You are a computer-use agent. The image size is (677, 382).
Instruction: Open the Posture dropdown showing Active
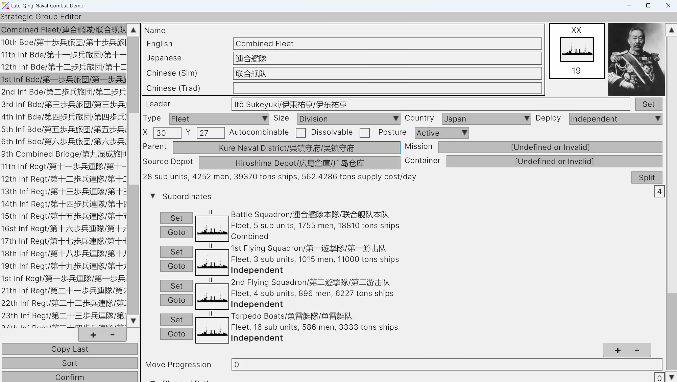coord(441,133)
